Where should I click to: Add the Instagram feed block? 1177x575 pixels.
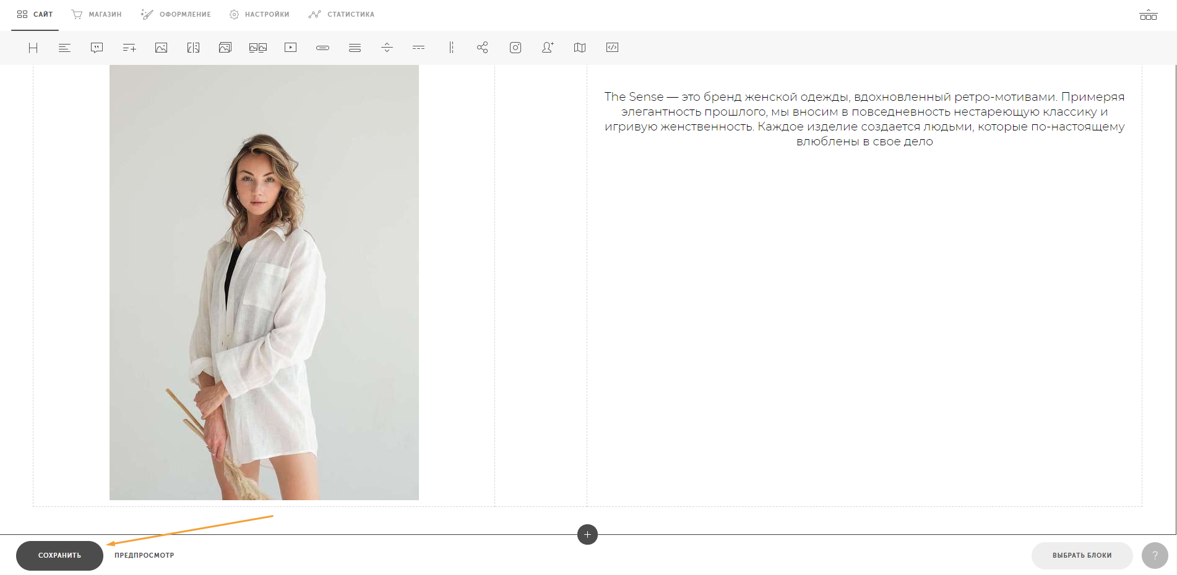[515, 48]
